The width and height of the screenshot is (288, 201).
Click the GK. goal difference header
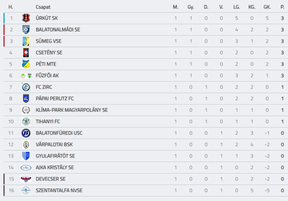coord(267,7)
